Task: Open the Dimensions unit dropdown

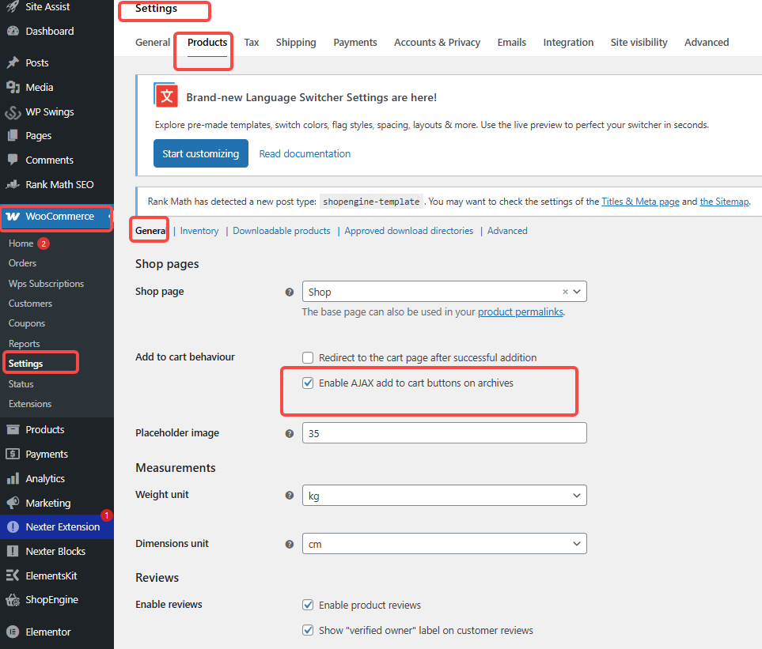Action: 444,544
